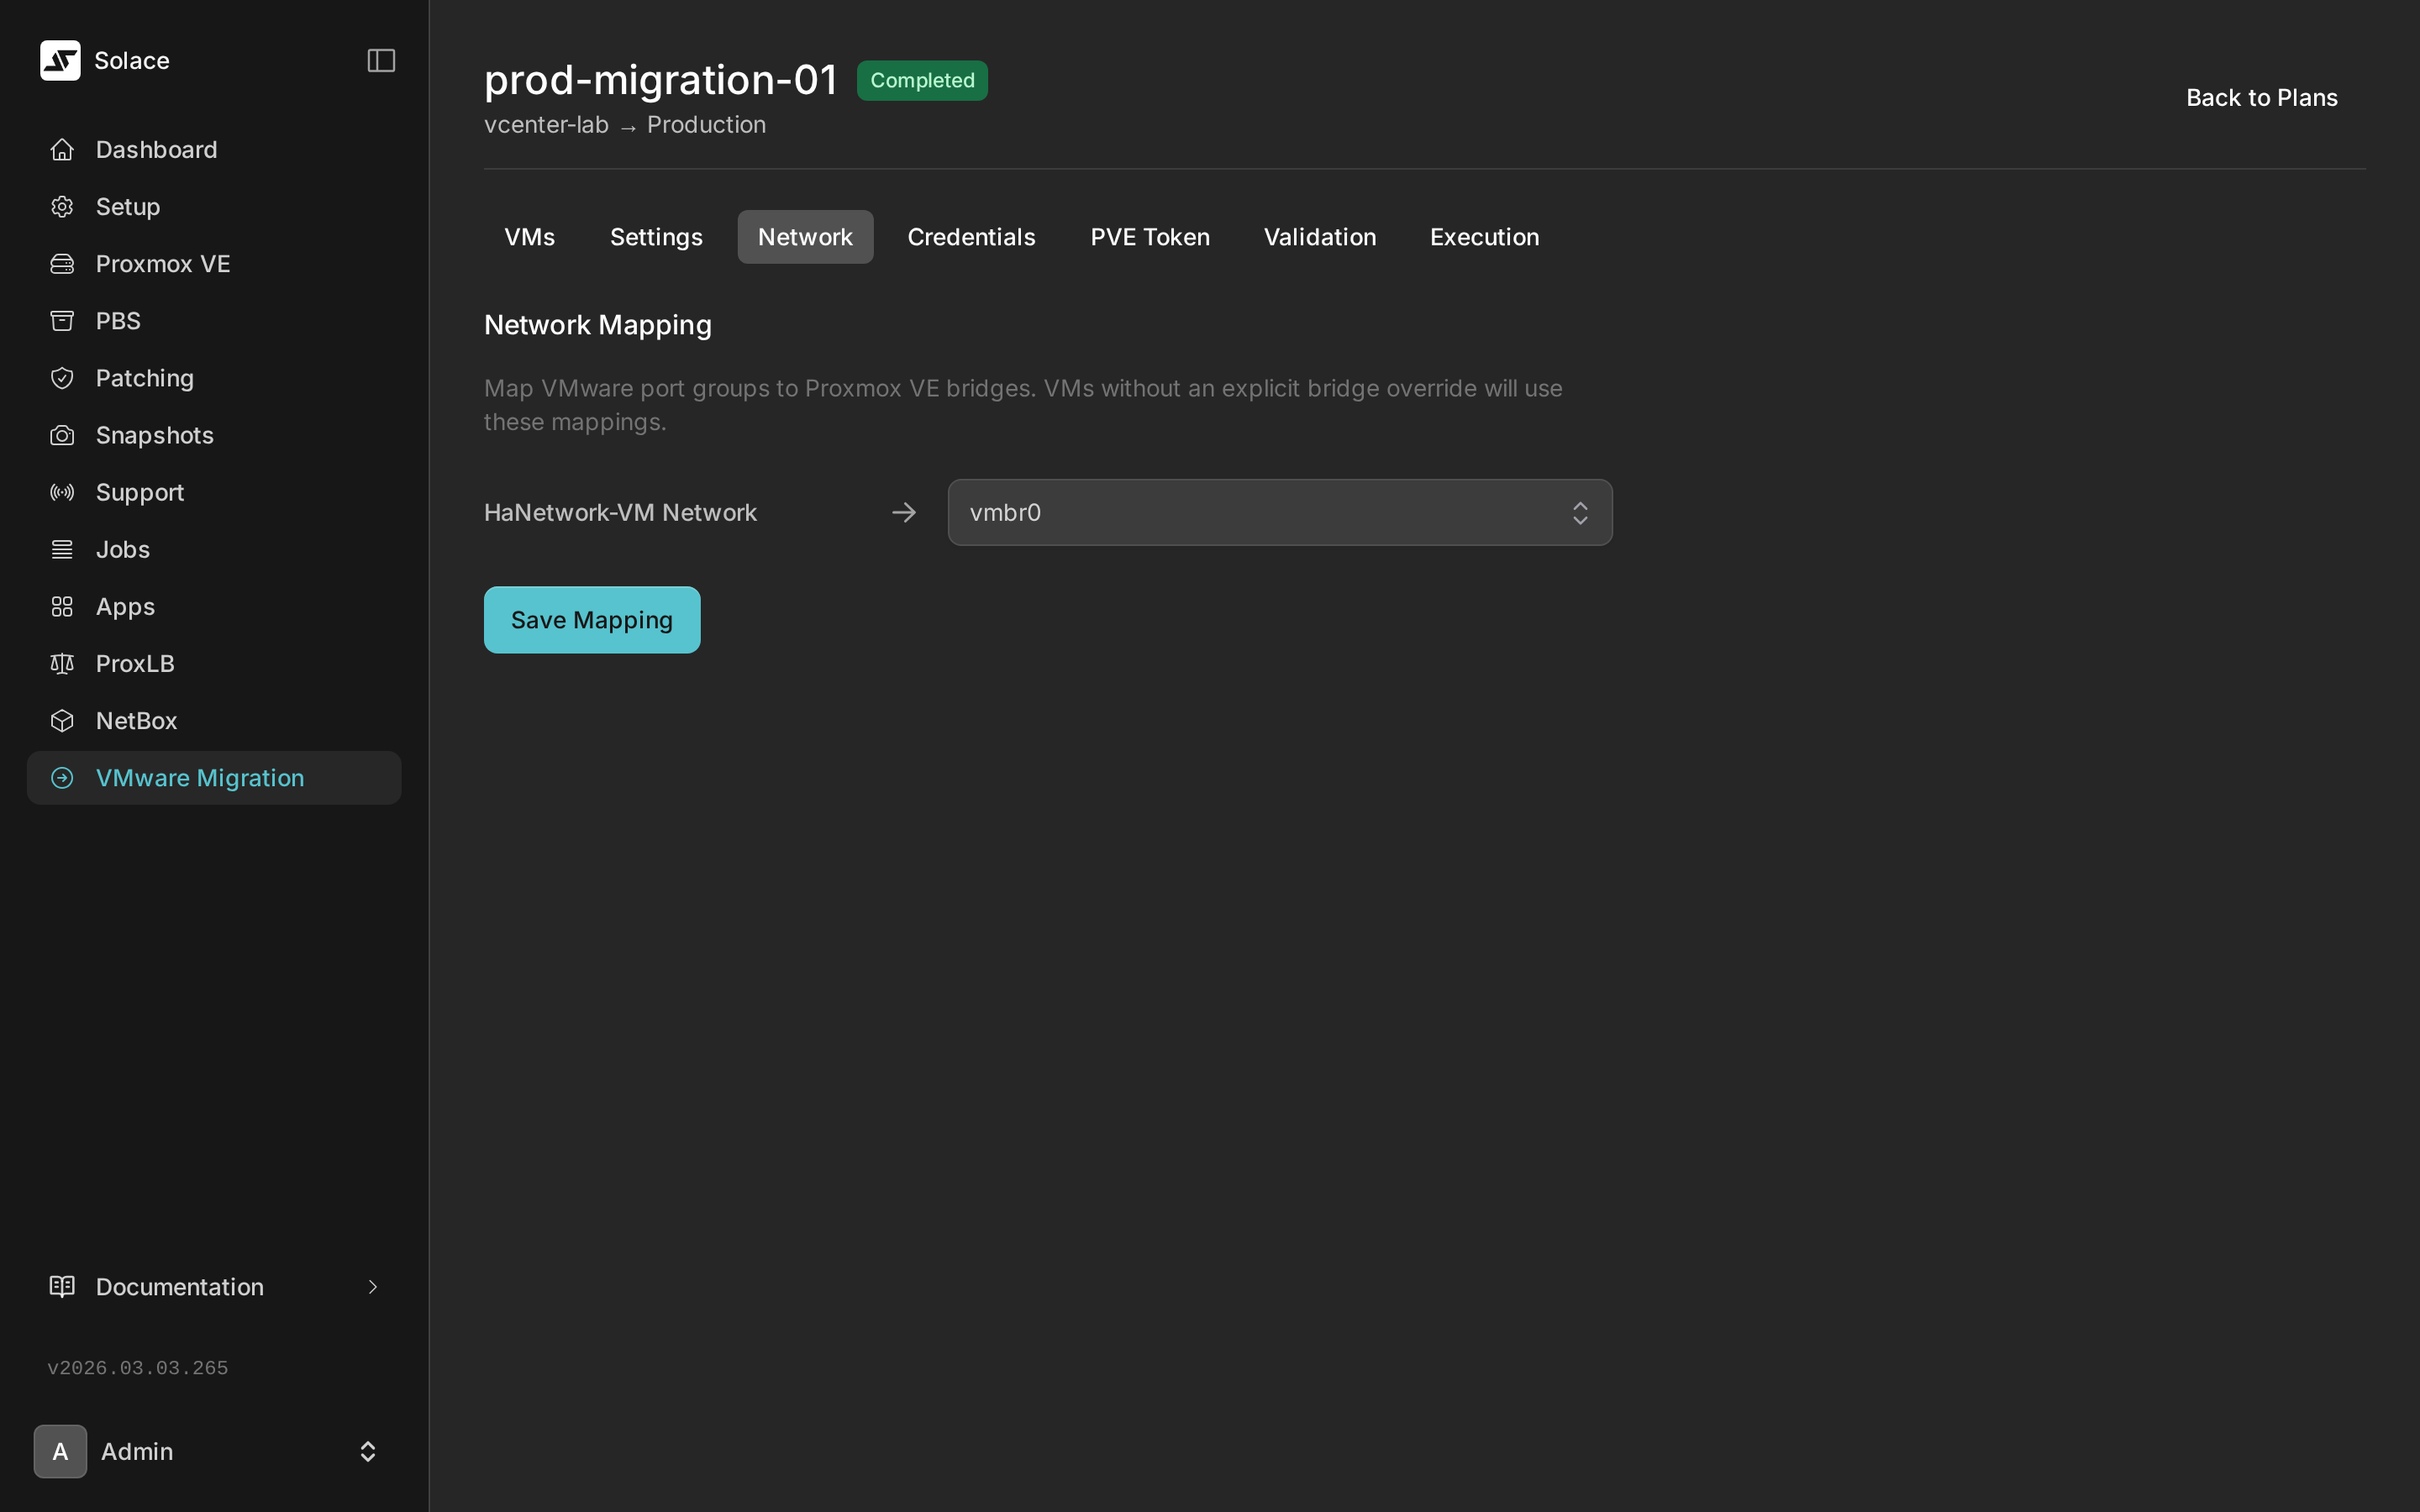Open Patching via its shield icon

point(62,378)
